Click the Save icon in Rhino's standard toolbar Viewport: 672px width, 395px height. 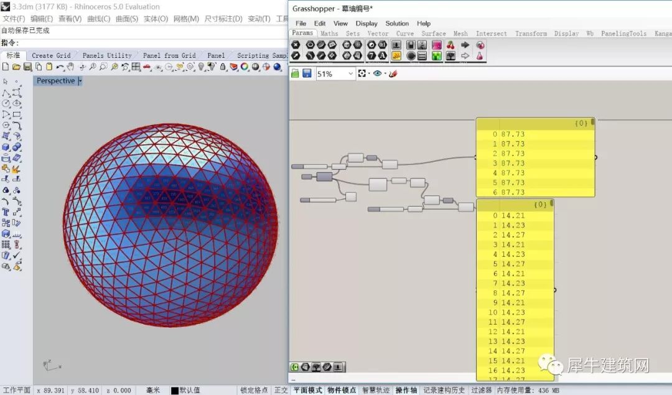click(27, 67)
